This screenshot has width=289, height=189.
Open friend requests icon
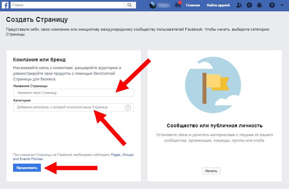(x=239, y=5)
